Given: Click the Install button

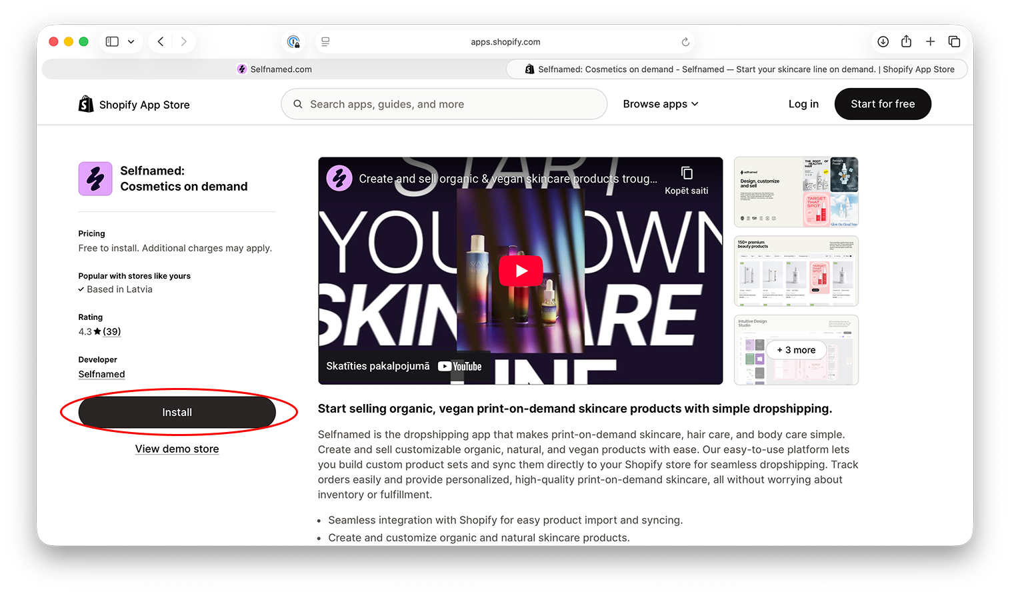Looking at the screenshot, I should (177, 413).
